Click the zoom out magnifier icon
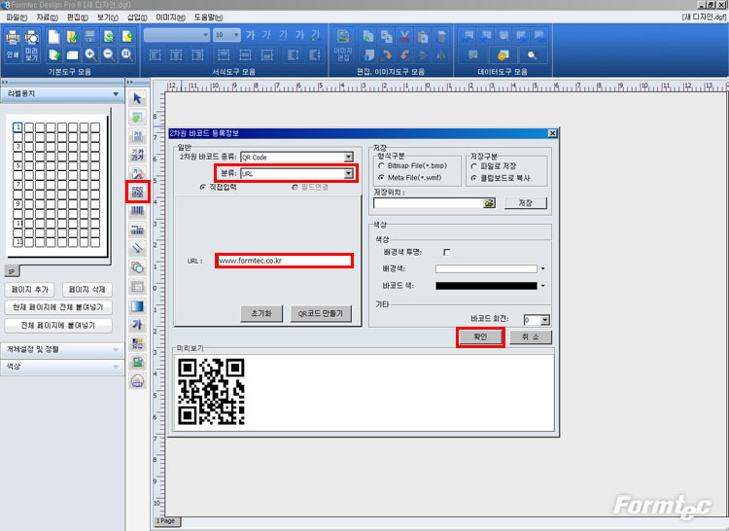Screen dimensions: 729x531 tap(109, 54)
